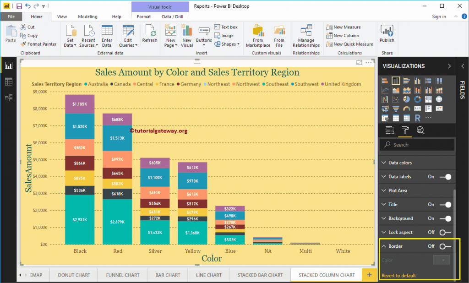The height and width of the screenshot is (283, 469).
Task: Select the Pie chart visualization icon
Action: tap(407, 99)
